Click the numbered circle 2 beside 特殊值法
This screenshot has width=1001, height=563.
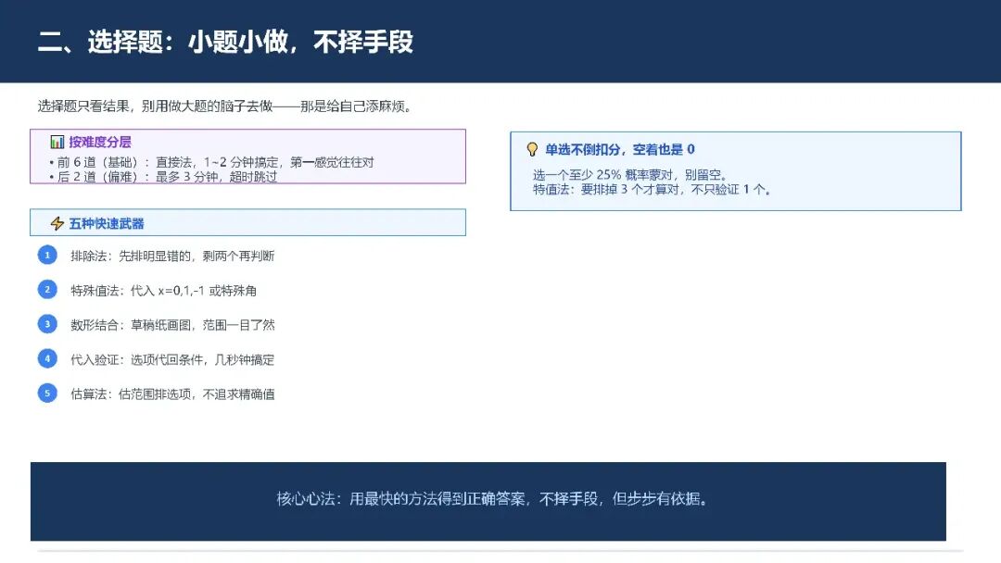pos(47,290)
